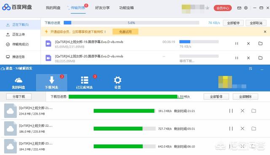The height and width of the screenshot is (155, 270).
Task: Minimize the 速盘 window
Action: click(262, 69)
